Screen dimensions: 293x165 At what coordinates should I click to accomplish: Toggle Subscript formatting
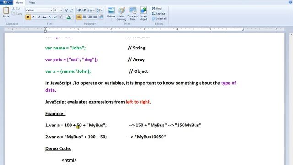click(50, 17)
